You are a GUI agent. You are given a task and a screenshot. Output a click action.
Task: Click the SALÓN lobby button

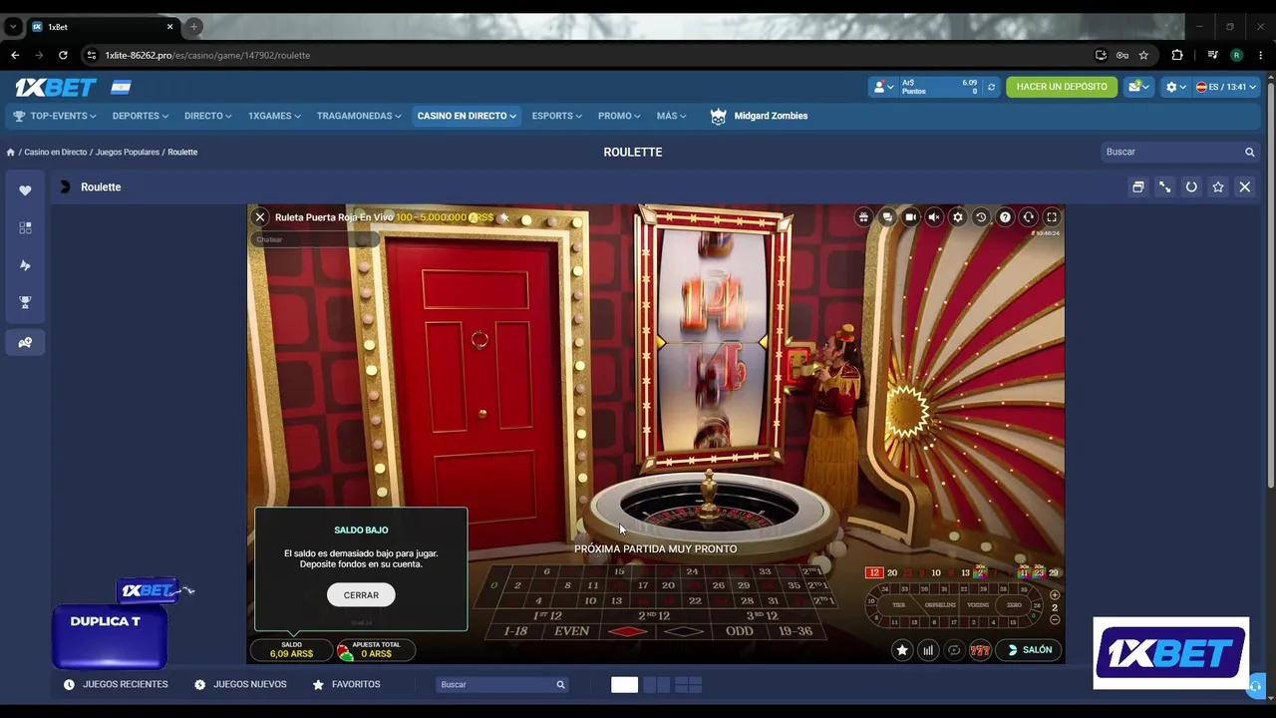(1029, 650)
